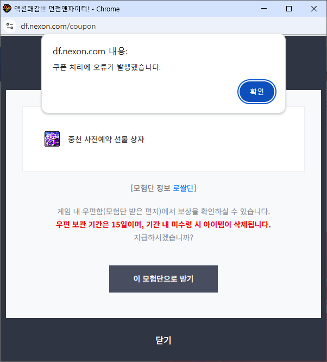Click the 중천 사전예약 선물 상자 item icon
This screenshot has height=362, width=327.
click(52, 139)
